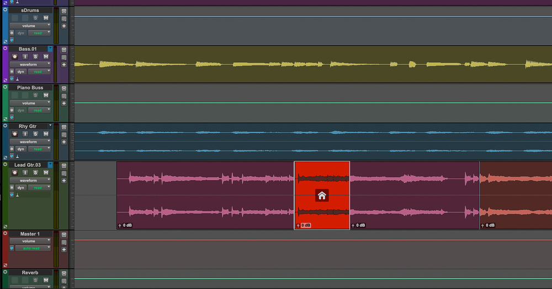The image size is (552, 289).
Task: Enable input monitoring on Lead Gtr.03
Action: (x=25, y=173)
